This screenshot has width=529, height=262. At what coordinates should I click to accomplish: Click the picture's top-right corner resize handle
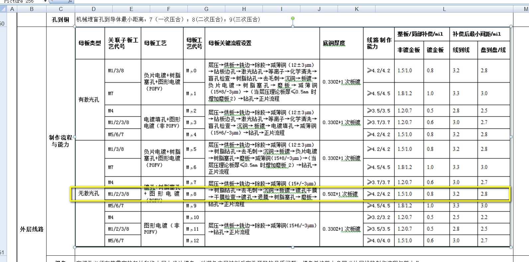(x=511, y=26)
